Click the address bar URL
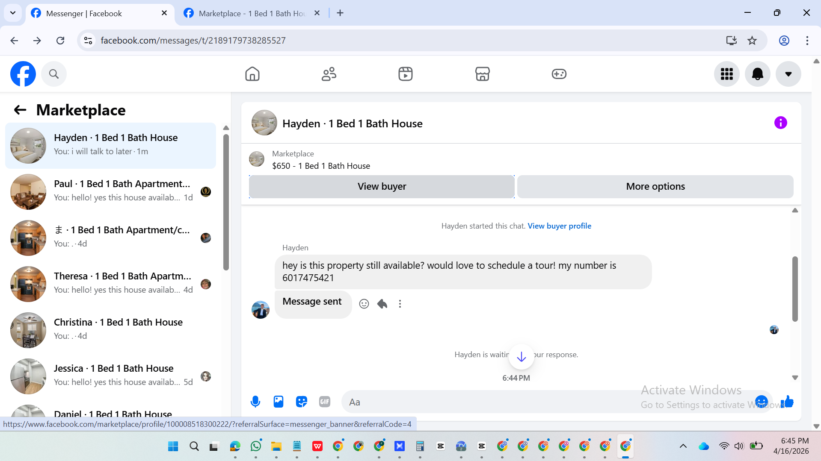The width and height of the screenshot is (821, 461). [193, 41]
